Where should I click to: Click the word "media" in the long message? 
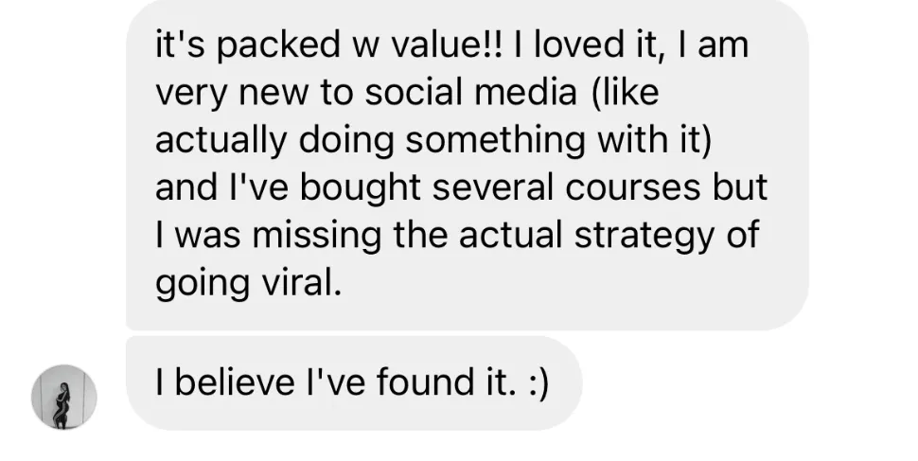point(525,93)
